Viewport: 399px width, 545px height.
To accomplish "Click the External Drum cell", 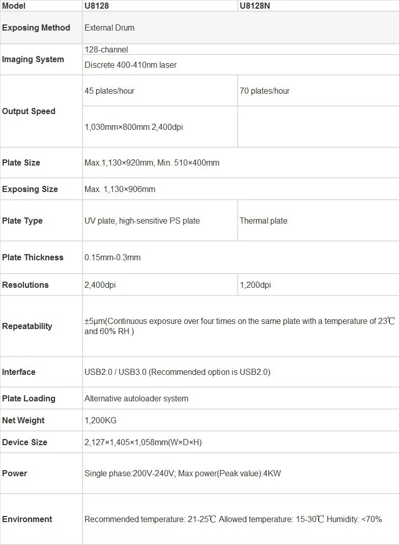I will pos(109,28).
